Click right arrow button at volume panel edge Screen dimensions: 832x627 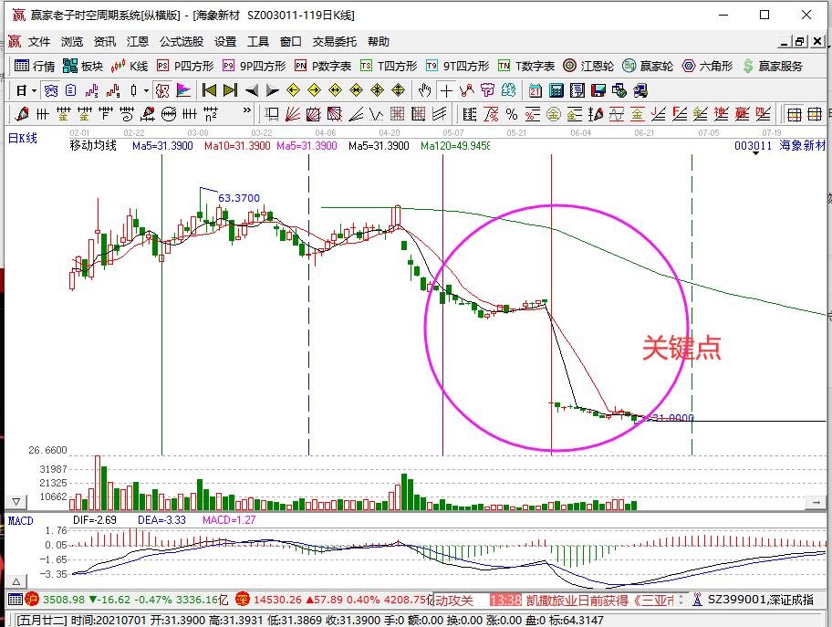(x=816, y=502)
